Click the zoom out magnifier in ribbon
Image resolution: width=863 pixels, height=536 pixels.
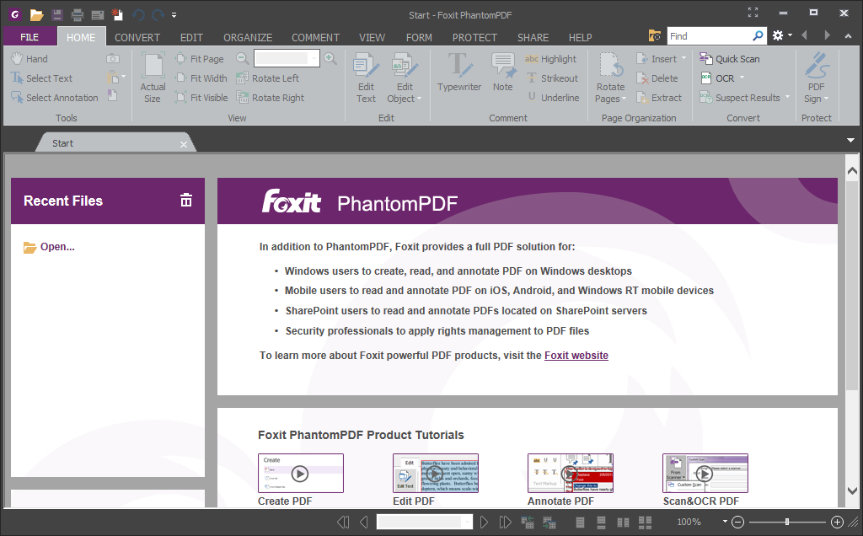point(242,58)
